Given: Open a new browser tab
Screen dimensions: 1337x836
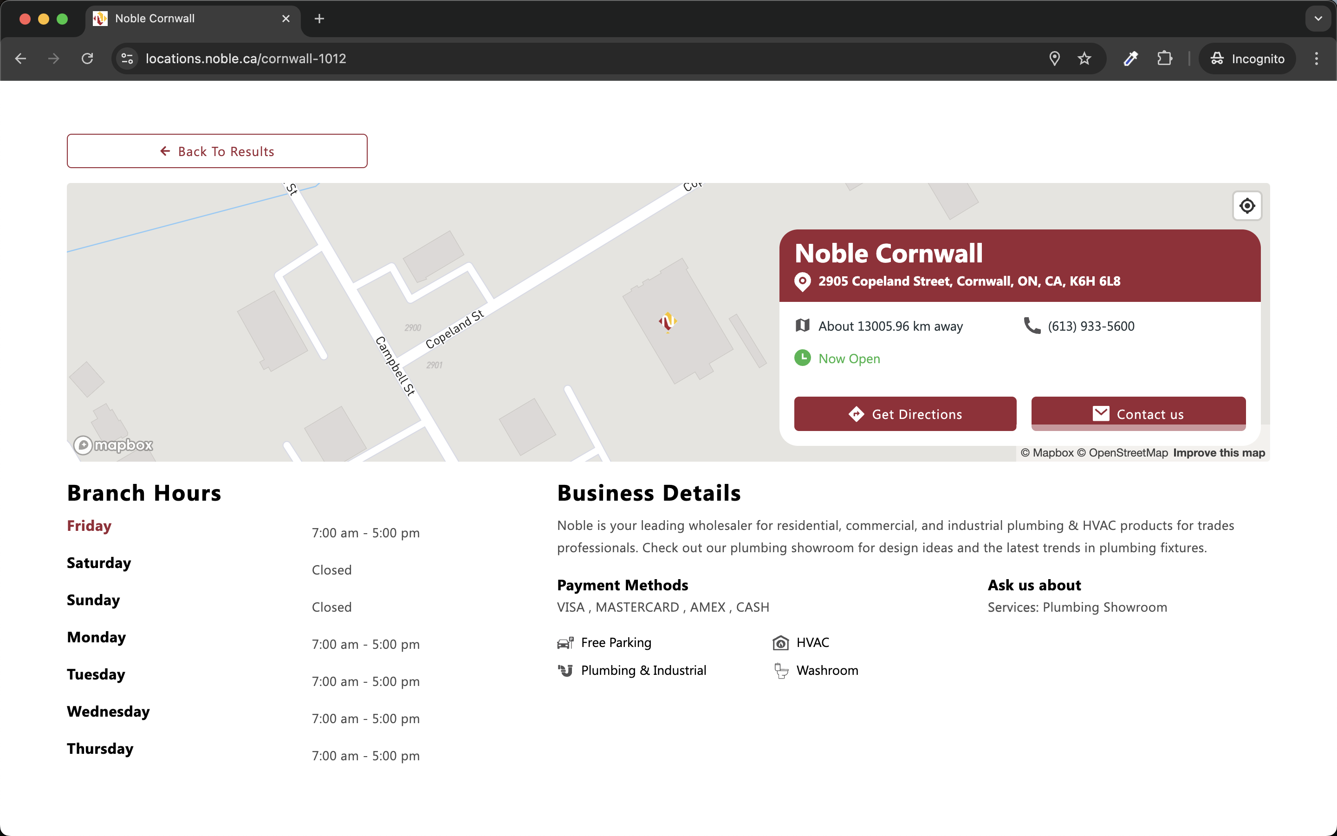Looking at the screenshot, I should tap(319, 19).
